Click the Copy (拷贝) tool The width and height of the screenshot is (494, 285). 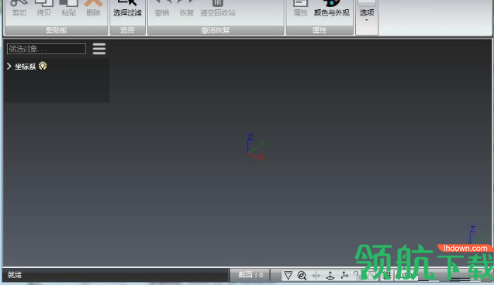click(43, 9)
